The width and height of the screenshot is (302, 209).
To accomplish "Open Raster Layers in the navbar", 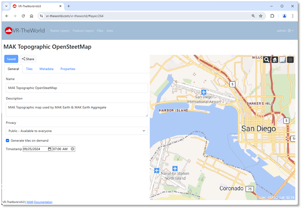I will [60, 31].
